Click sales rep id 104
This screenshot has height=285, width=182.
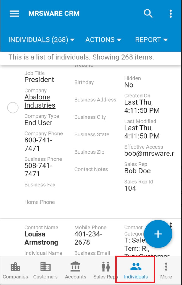(130, 188)
